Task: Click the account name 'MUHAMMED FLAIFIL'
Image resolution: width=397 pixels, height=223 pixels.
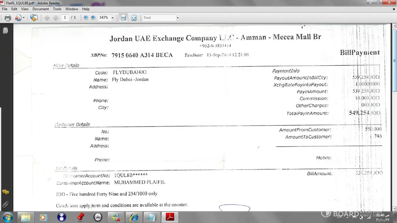Action: click(140, 182)
